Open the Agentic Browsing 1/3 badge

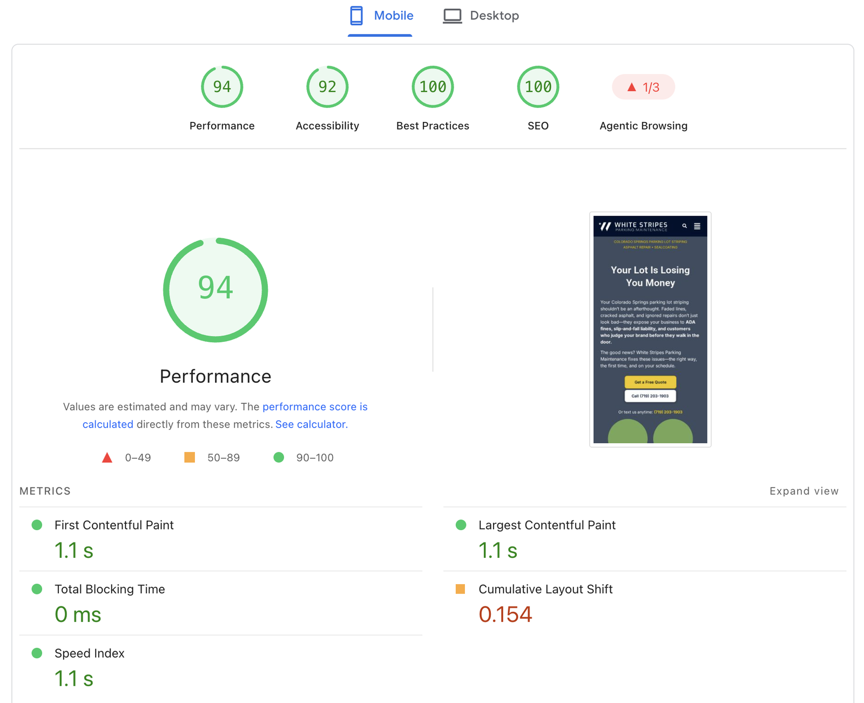click(x=643, y=87)
